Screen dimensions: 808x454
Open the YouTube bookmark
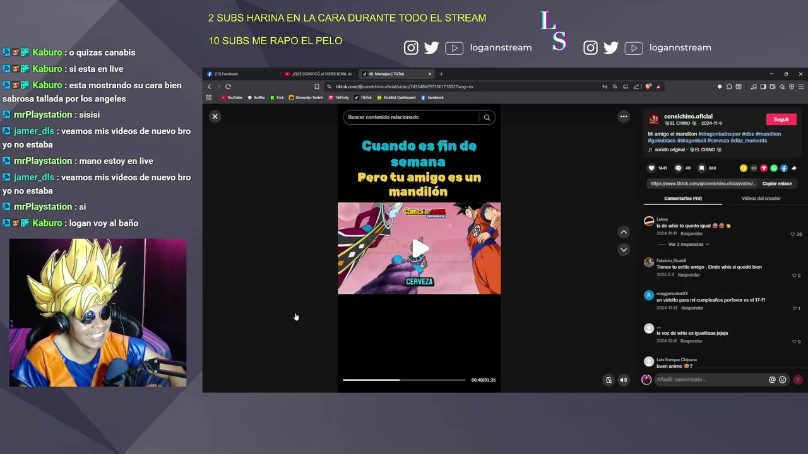pos(231,98)
